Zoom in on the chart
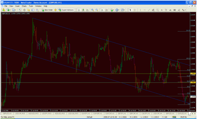Screen dimensions: 197x119 [x=92, y=10]
